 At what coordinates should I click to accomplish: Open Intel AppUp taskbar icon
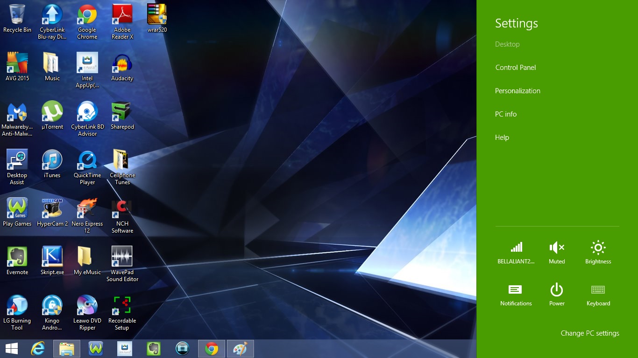pyautogui.click(x=125, y=349)
